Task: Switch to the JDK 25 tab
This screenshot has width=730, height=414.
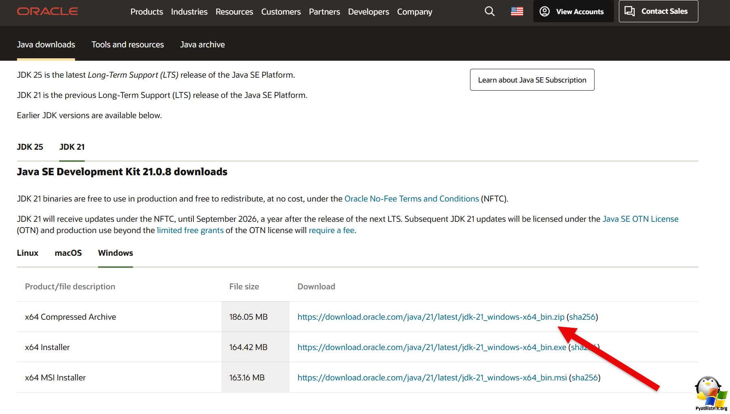Action: click(30, 147)
